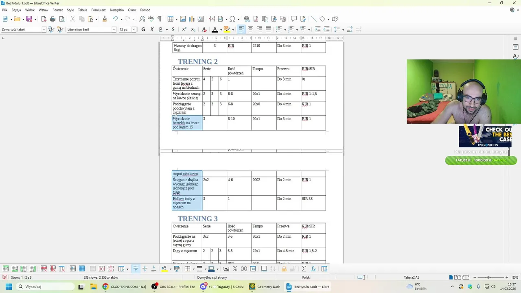This screenshot has width=521, height=293.
Task: Open the Save button dropdown arrow
Action: point(35,19)
